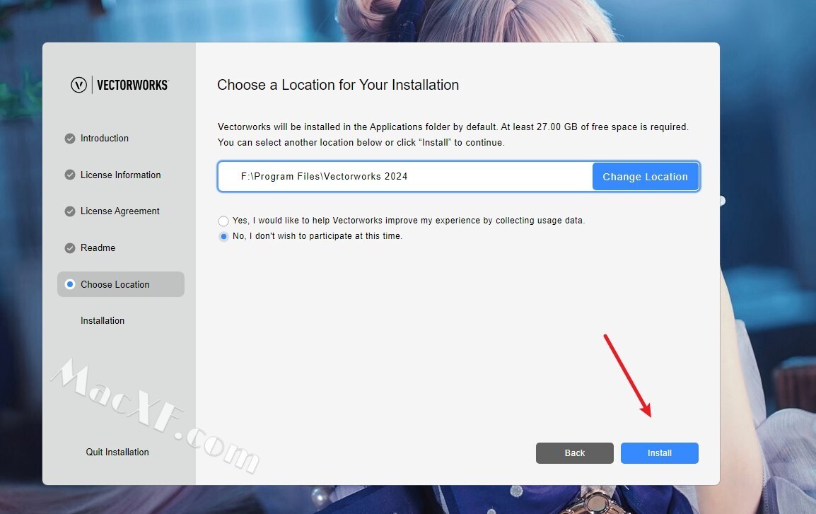The image size is (816, 514).
Task: Select the Choose Location step
Action: coord(121,284)
